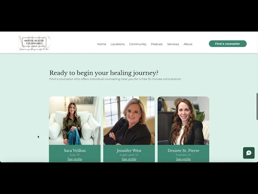Open the Locations menu
Viewport: 258px width, 194px height.
coord(118,44)
